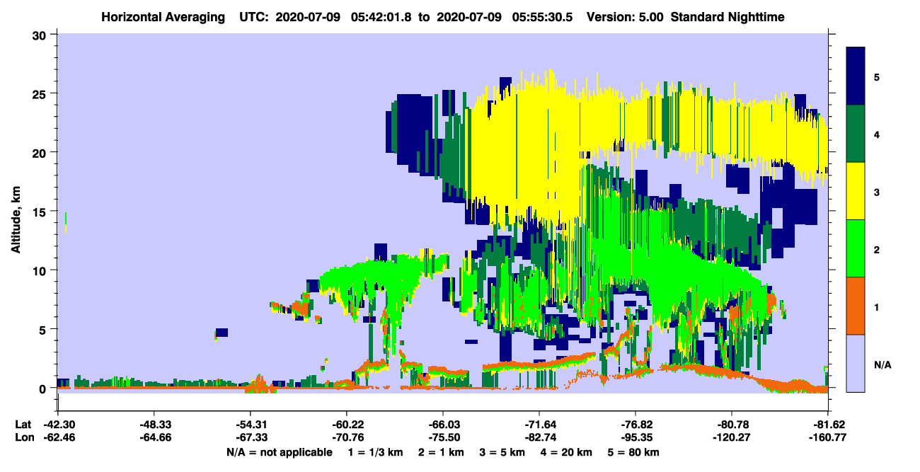The image size is (920, 472).
Task: Click the color bar label '1'
Action: (877, 306)
